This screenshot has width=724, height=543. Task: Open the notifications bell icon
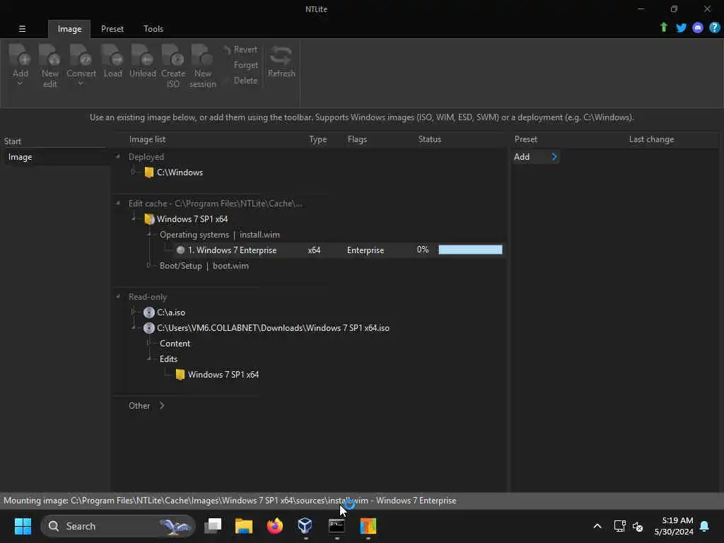point(704,526)
